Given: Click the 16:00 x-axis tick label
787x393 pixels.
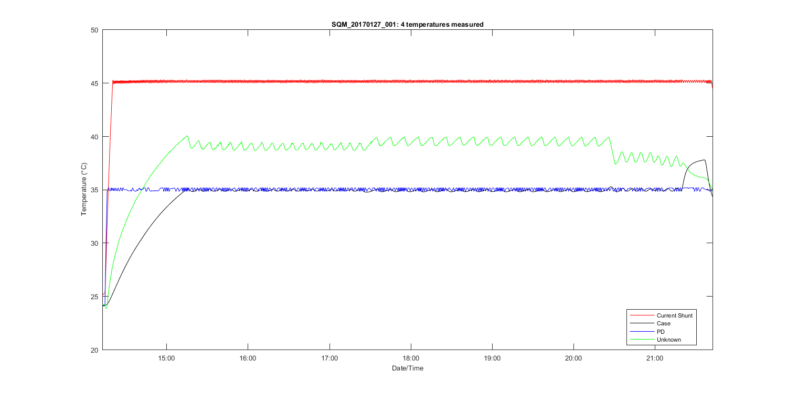Looking at the screenshot, I should [248, 358].
